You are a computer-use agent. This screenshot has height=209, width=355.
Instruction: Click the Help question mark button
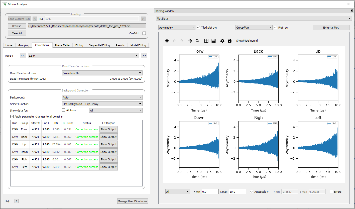click(x=17, y=201)
